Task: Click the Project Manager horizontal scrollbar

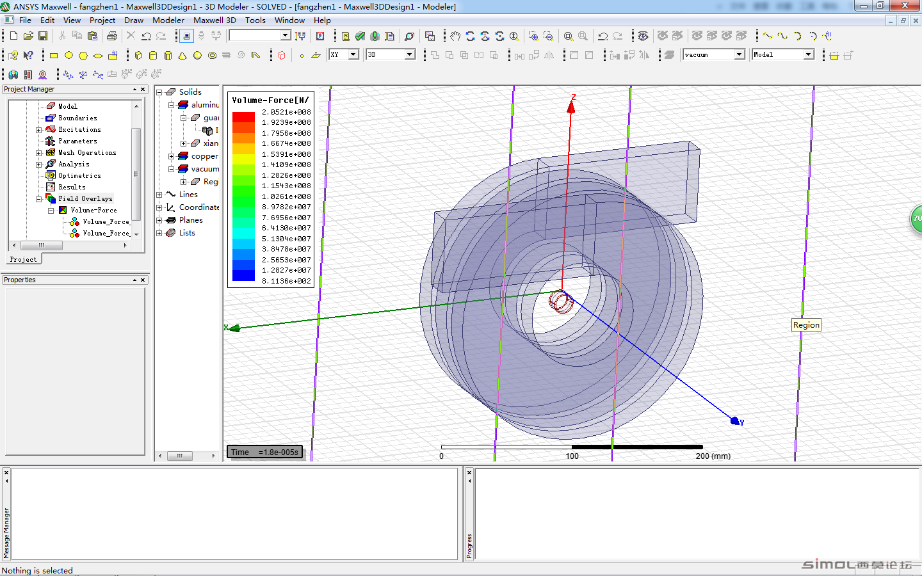Action: [42, 245]
